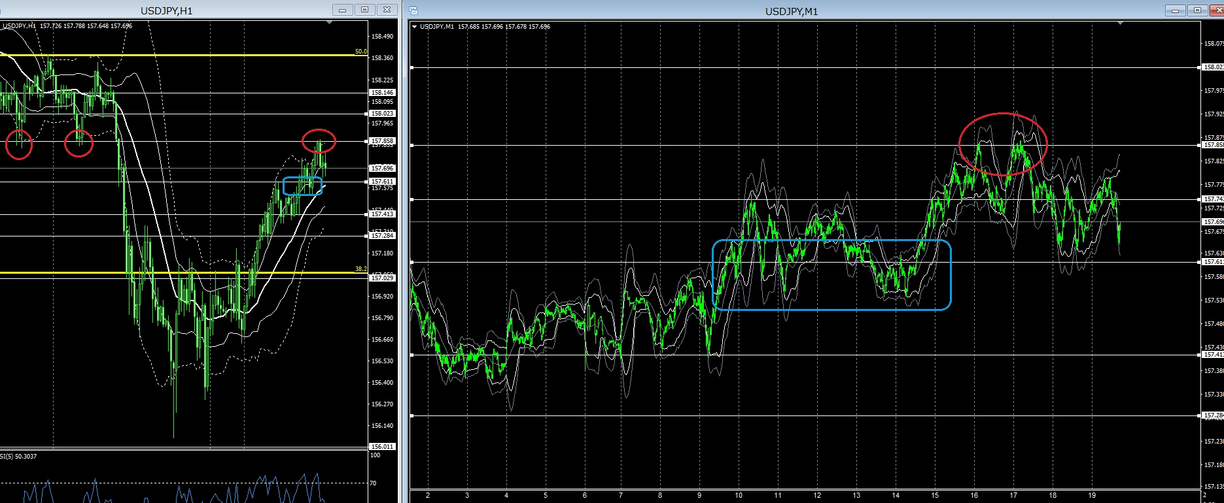The image size is (1224, 503).
Task: Click the 156.140 scale value on H1 axis
Action: [x=383, y=426]
